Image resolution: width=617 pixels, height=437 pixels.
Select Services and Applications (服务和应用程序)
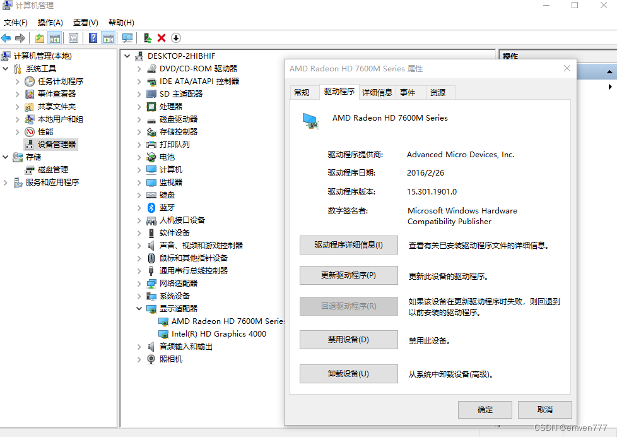click(x=52, y=182)
